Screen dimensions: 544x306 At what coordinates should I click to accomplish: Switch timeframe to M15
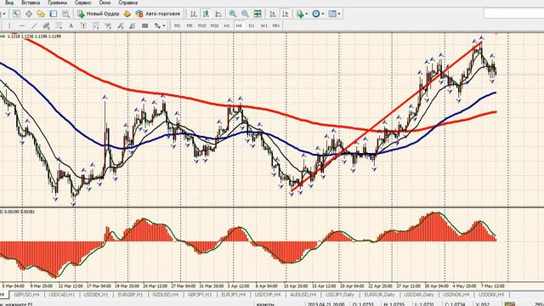coord(202,25)
